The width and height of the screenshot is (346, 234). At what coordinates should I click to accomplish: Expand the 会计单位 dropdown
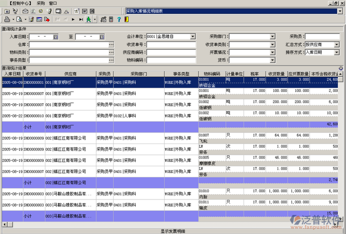click(x=193, y=37)
